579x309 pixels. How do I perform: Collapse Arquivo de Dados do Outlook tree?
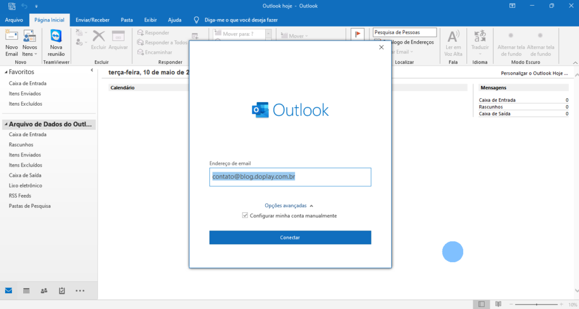click(x=6, y=124)
